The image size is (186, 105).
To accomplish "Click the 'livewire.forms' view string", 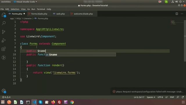I will pos(64,73).
